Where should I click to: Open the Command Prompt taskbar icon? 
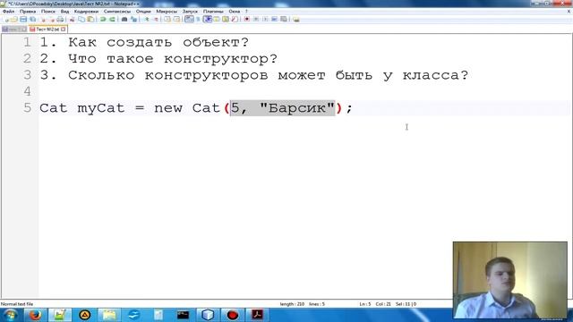click(183, 315)
